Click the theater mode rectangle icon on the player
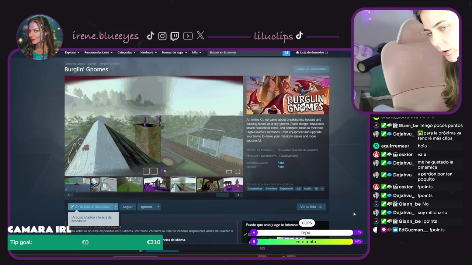Screen dimensions: 472x265 pyautogui.click(x=229, y=172)
